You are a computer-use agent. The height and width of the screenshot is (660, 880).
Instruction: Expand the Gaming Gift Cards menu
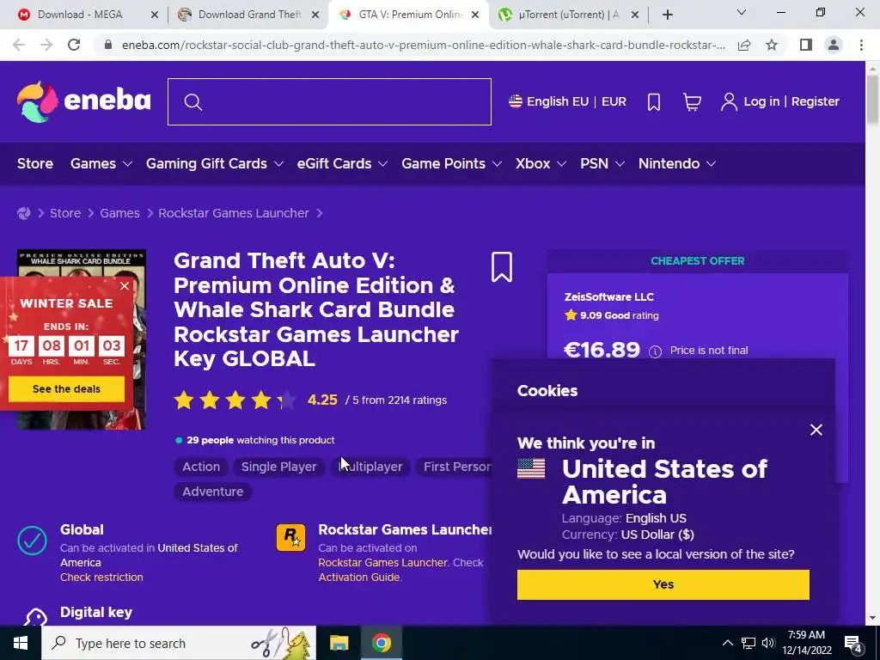pos(214,164)
